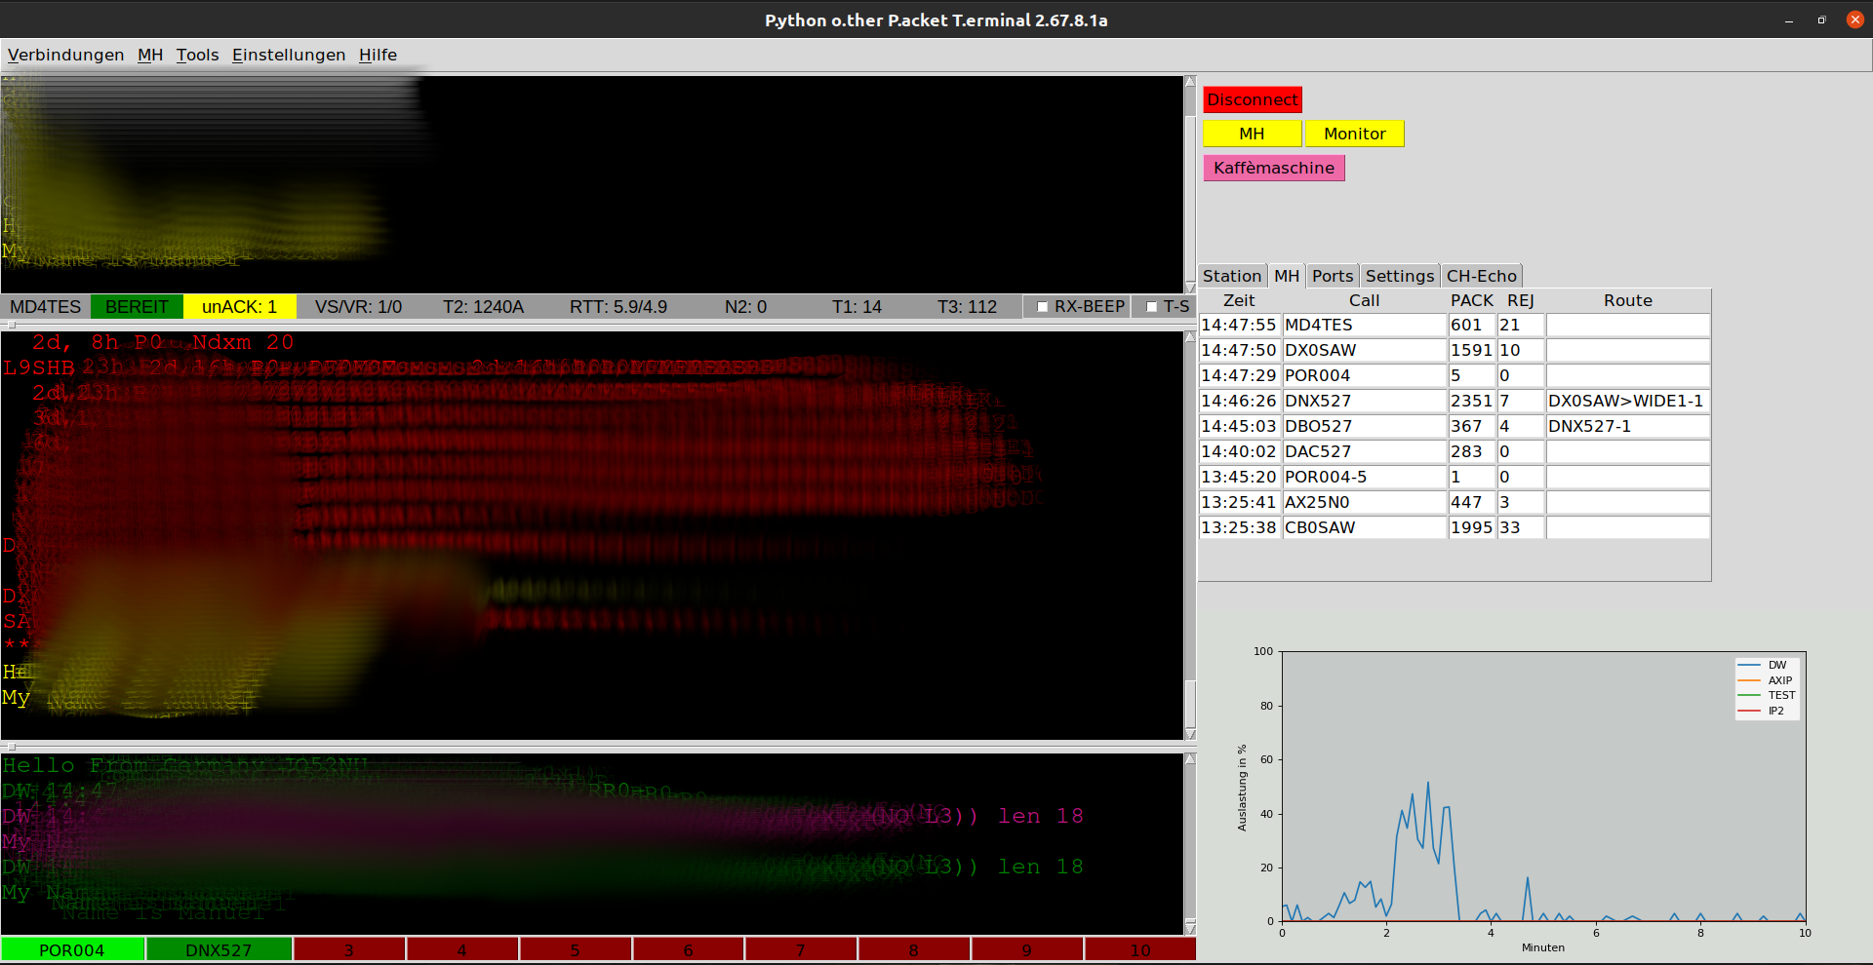Click the PACK column header
Image resolution: width=1873 pixels, height=965 pixels.
[x=1472, y=300]
